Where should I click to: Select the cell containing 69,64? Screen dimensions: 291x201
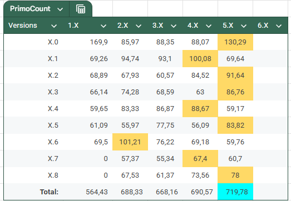pos(235,59)
